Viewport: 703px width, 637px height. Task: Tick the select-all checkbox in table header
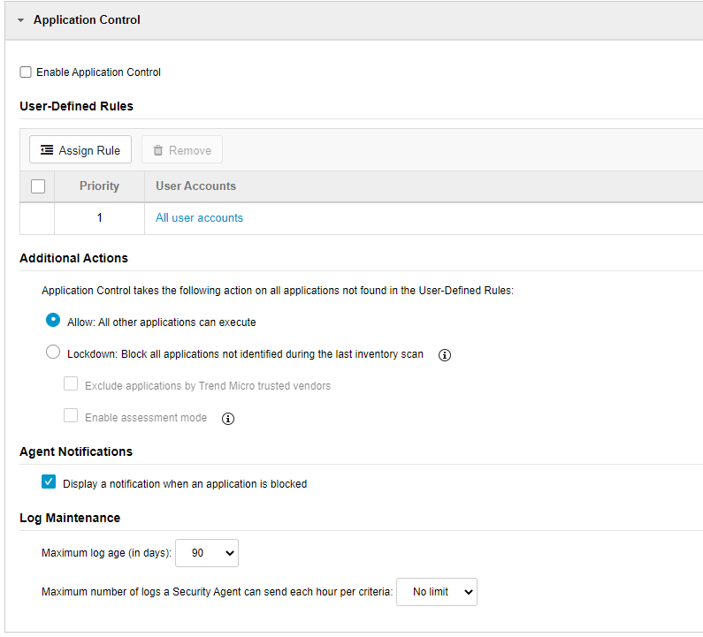click(x=38, y=186)
